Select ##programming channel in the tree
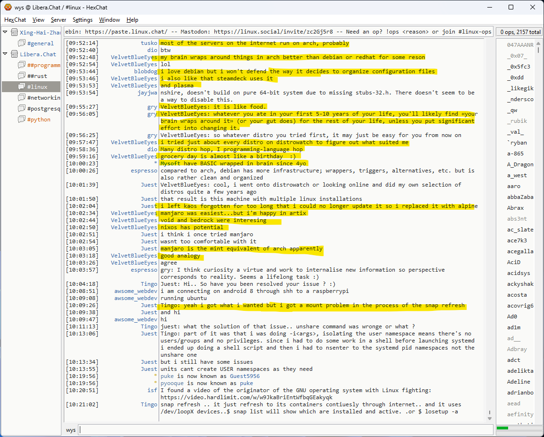Screen dimensions: 544x437 (43, 65)
